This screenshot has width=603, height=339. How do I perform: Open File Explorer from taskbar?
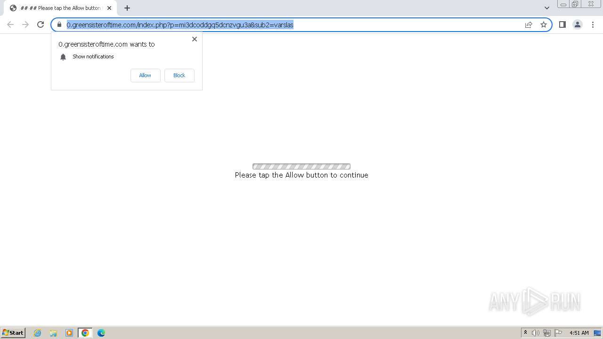(x=53, y=333)
